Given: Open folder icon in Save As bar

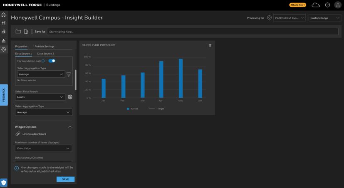Looking at the screenshot, I should pyautogui.click(x=18, y=32).
